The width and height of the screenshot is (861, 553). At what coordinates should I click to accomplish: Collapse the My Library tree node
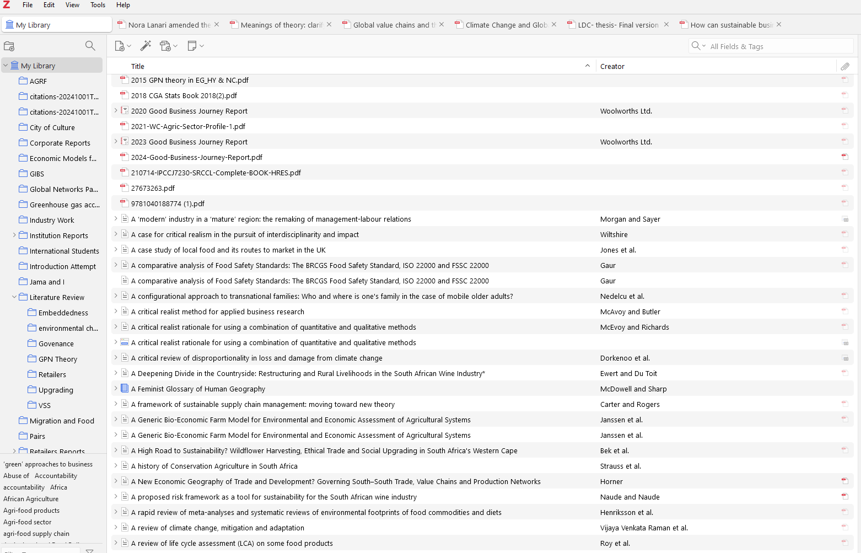pyautogui.click(x=6, y=65)
